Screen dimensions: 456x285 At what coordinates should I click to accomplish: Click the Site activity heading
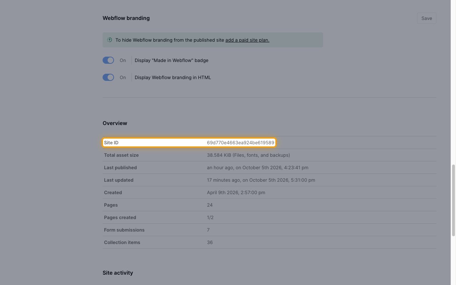[118, 273]
